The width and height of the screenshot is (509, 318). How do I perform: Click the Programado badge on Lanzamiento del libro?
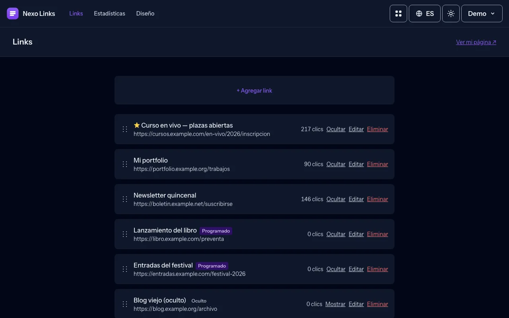(x=216, y=231)
